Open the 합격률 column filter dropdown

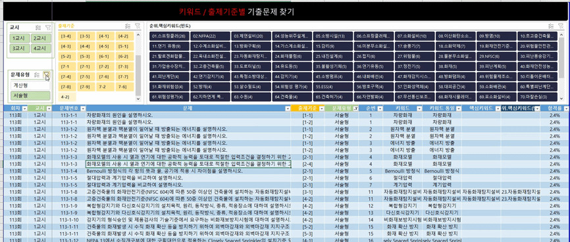[x=565, y=109]
